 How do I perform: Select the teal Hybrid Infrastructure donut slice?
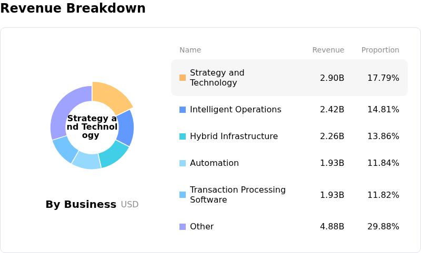point(112,155)
